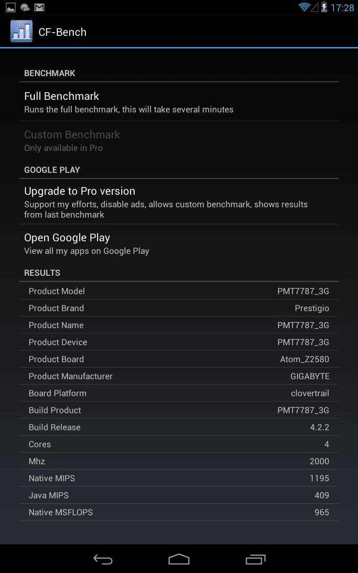Screen dimensions: 358x573
Task: Tap the Native MSFLOPS result row
Action: 179,512
